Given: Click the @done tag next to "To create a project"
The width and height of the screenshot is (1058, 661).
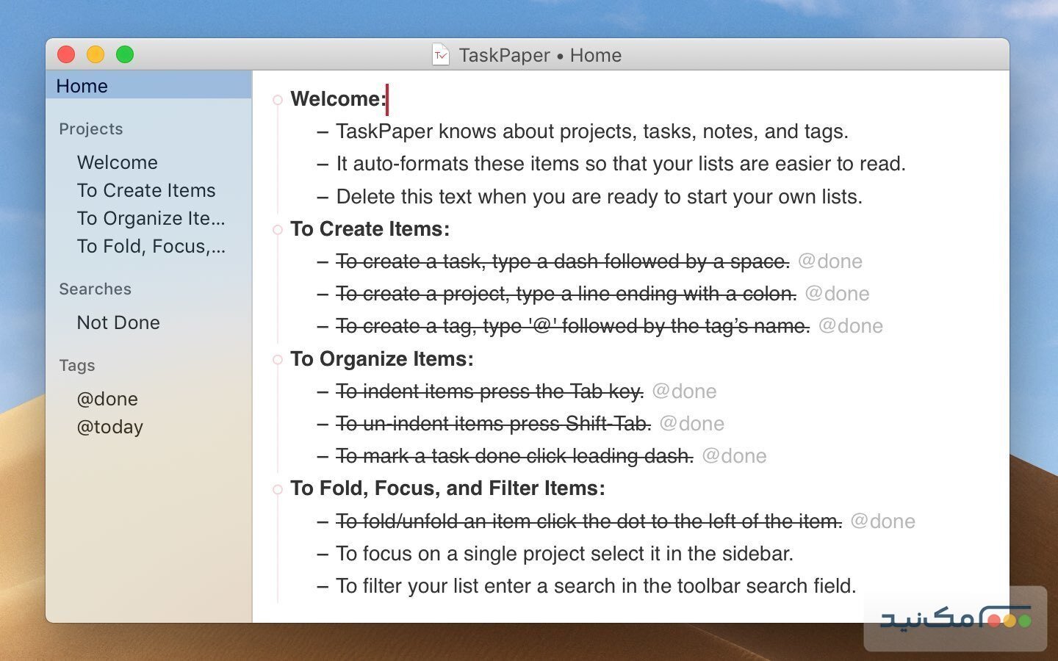Looking at the screenshot, I should (838, 294).
